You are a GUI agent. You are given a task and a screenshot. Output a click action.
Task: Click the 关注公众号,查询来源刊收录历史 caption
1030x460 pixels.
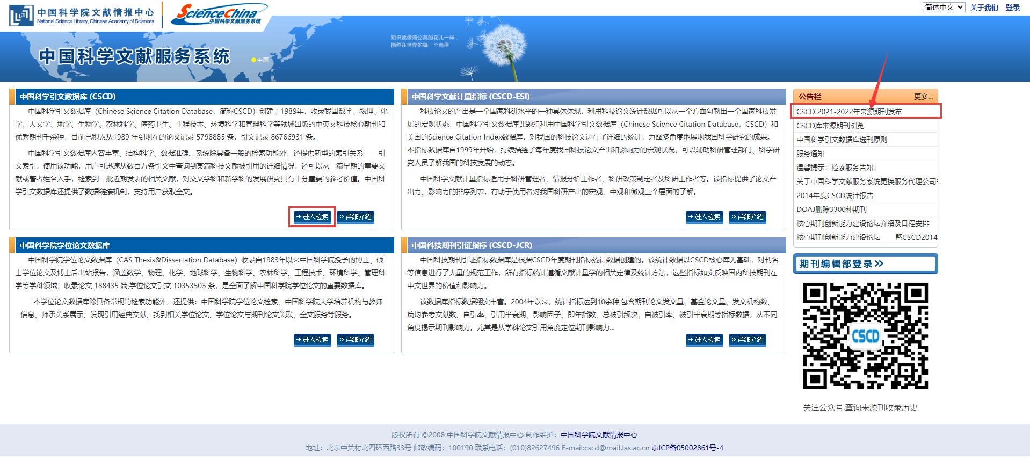[860, 407]
